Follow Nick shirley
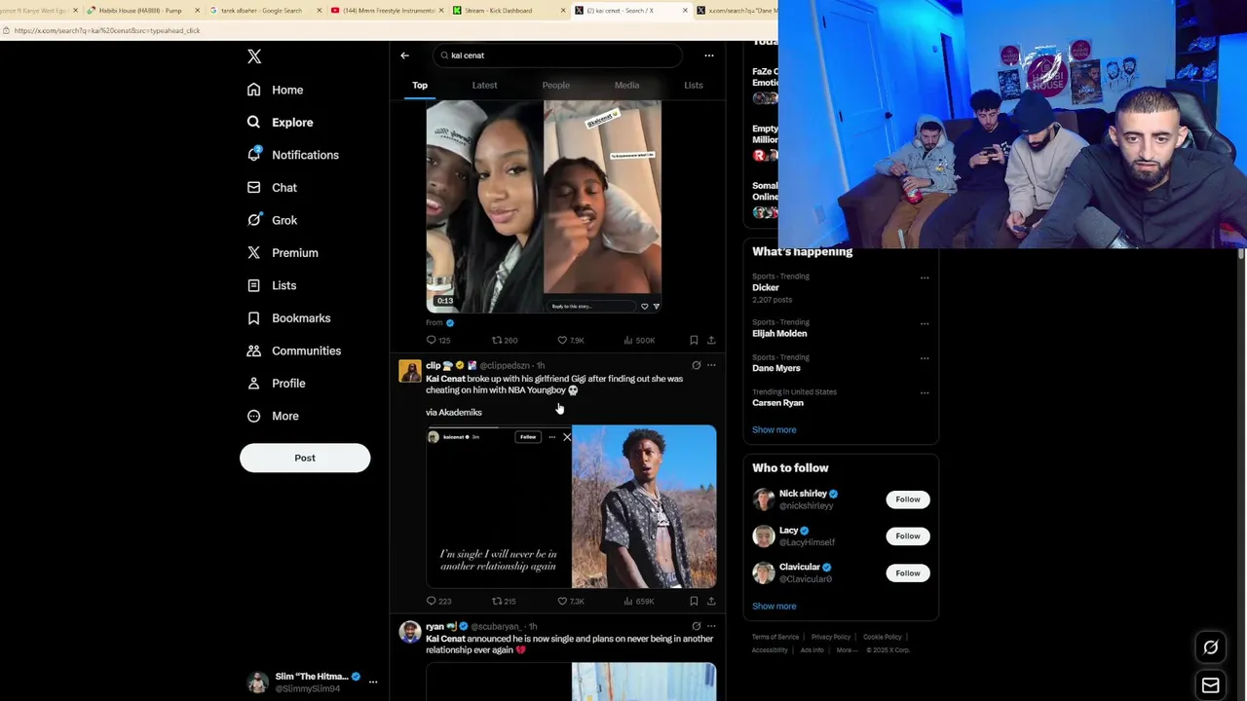This screenshot has height=701, width=1247. click(908, 499)
